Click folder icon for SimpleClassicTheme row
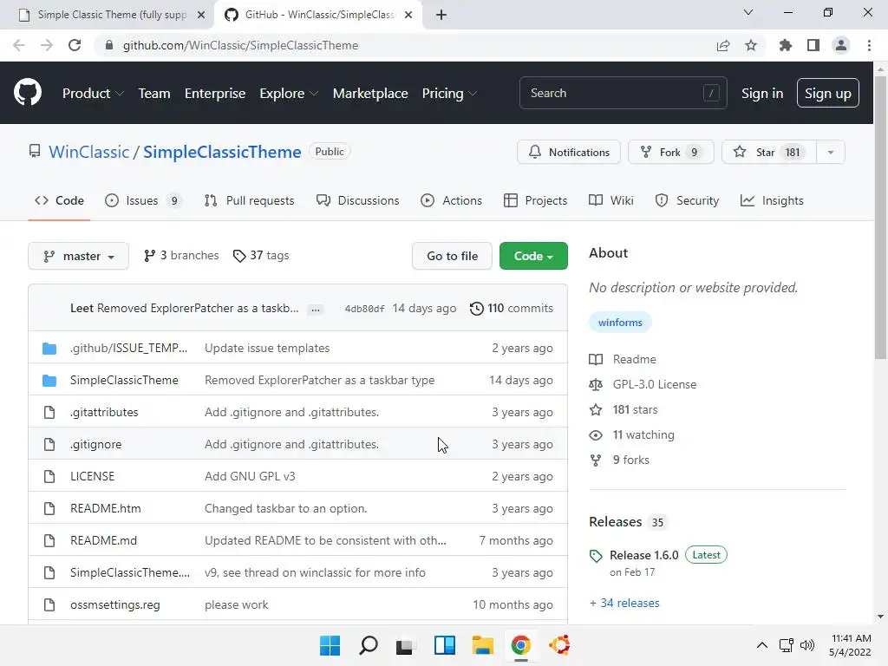This screenshot has height=666, width=888. click(49, 381)
